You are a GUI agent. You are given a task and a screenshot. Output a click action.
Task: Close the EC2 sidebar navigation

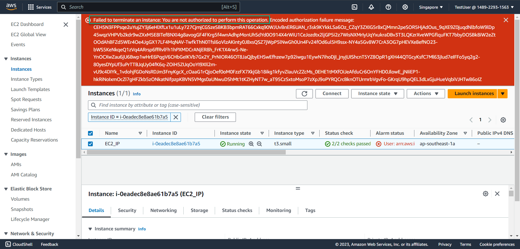(x=66, y=25)
